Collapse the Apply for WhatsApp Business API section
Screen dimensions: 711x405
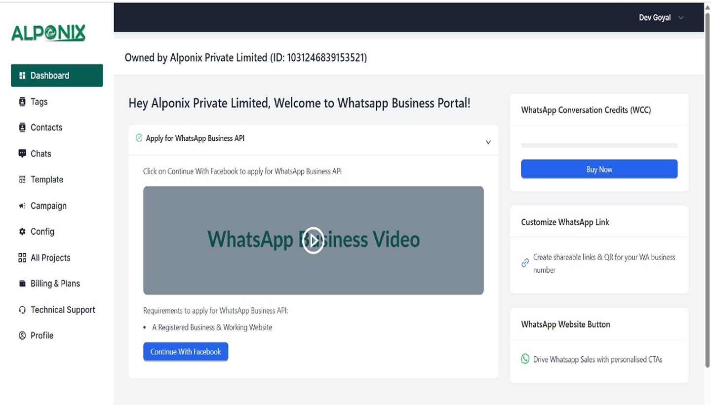[x=488, y=142]
